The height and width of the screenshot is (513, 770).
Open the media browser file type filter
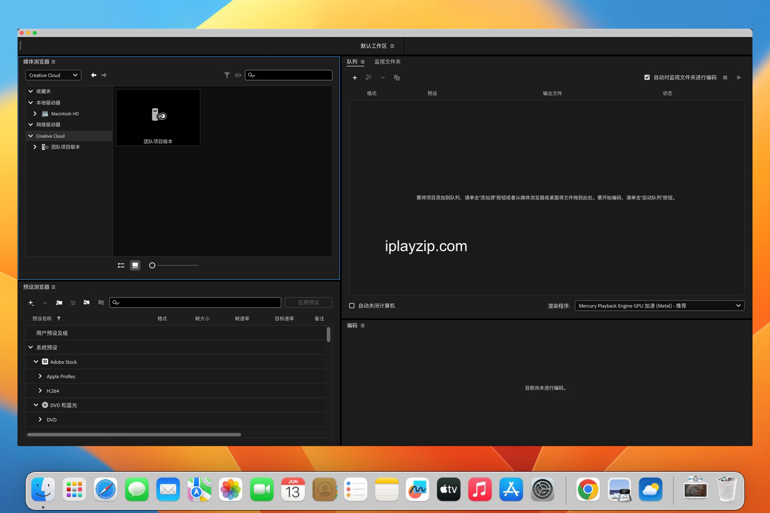click(x=227, y=75)
